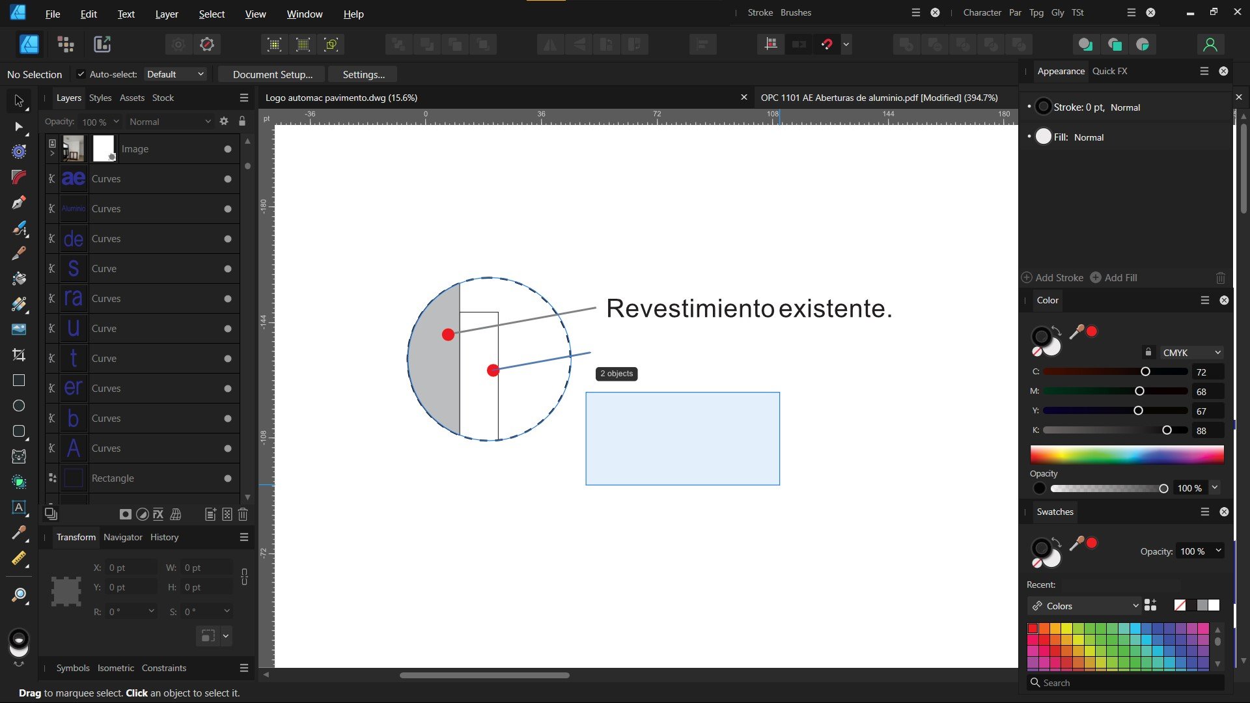Select the Node tool
Viewport: 1250px width, 703px height.
tap(18, 126)
